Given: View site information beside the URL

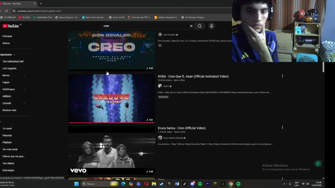Looking at the screenshot, I should (x=14, y=11).
